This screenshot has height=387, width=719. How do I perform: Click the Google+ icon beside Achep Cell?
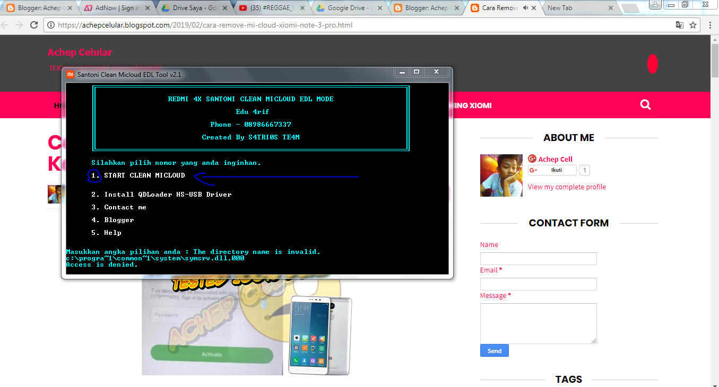(532, 159)
